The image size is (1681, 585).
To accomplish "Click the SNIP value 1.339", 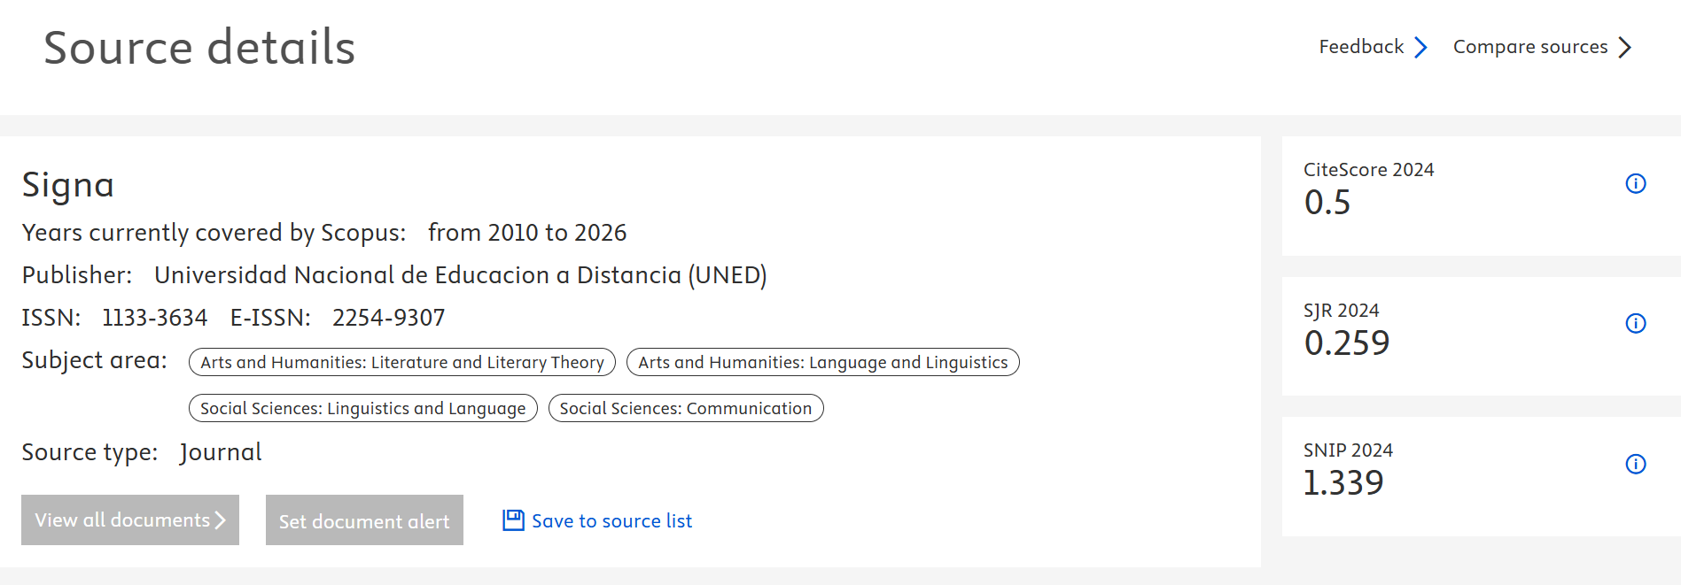I will (x=1342, y=483).
